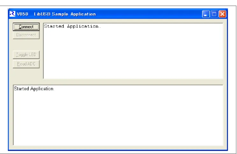Click empty gray gap between Disconnect and Toggle LED
The image size is (237, 154).
pyautogui.click(x=26, y=45)
